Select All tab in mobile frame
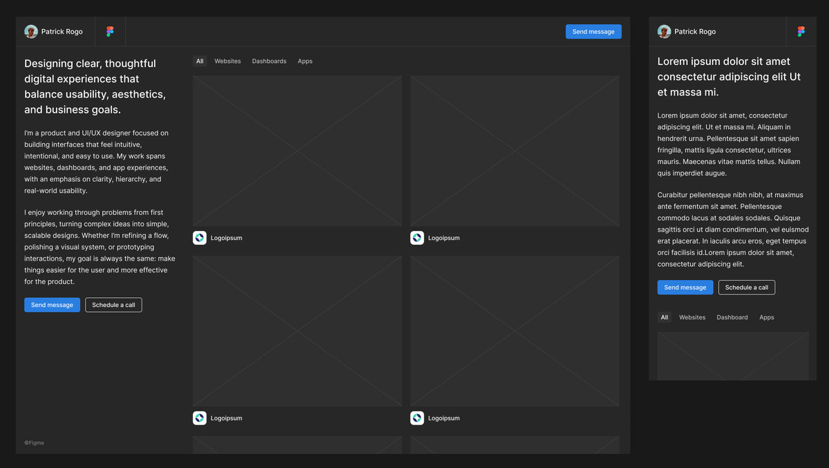 click(665, 317)
